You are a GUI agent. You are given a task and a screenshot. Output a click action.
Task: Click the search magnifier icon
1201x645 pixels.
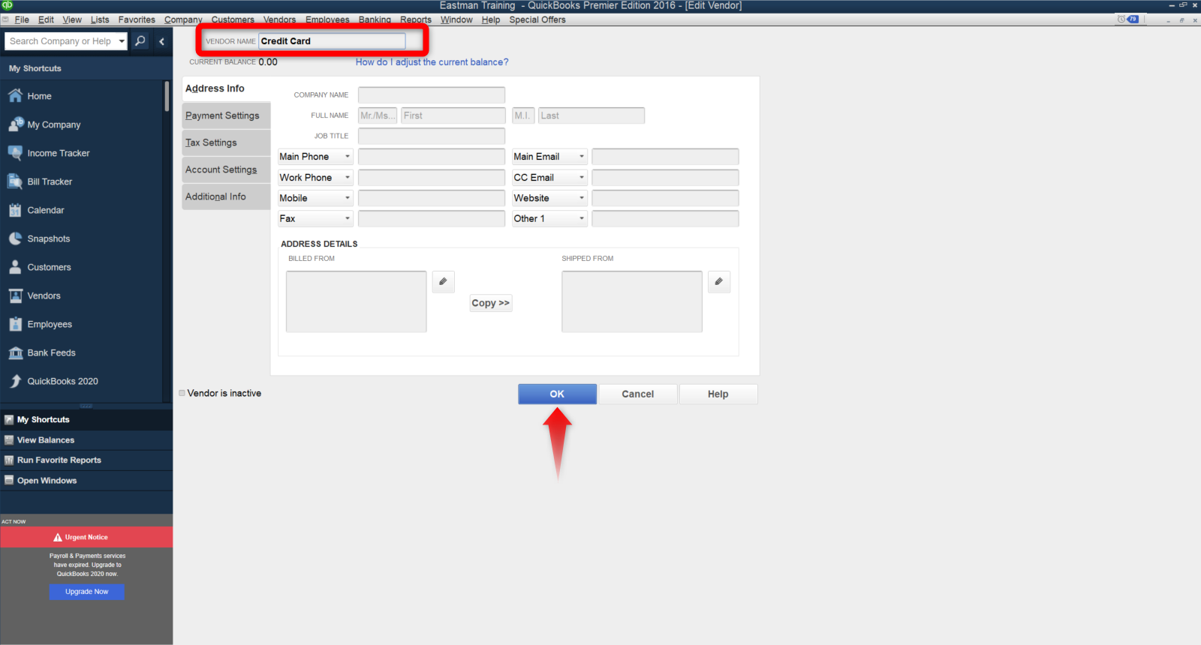pos(140,41)
